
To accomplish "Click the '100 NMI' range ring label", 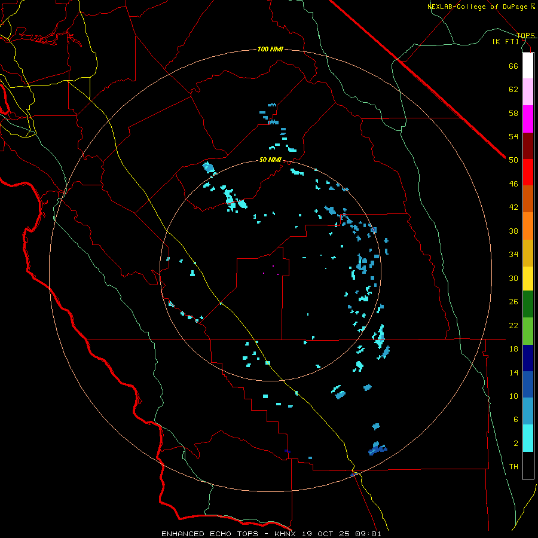I will pyautogui.click(x=270, y=49).
